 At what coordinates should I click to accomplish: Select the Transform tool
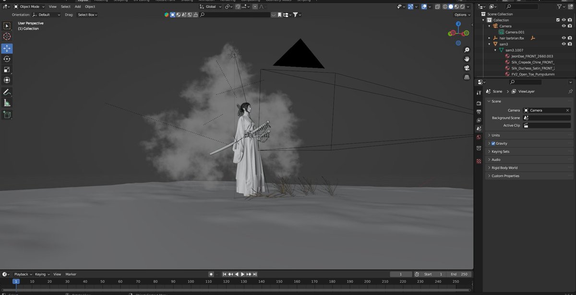click(x=7, y=80)
